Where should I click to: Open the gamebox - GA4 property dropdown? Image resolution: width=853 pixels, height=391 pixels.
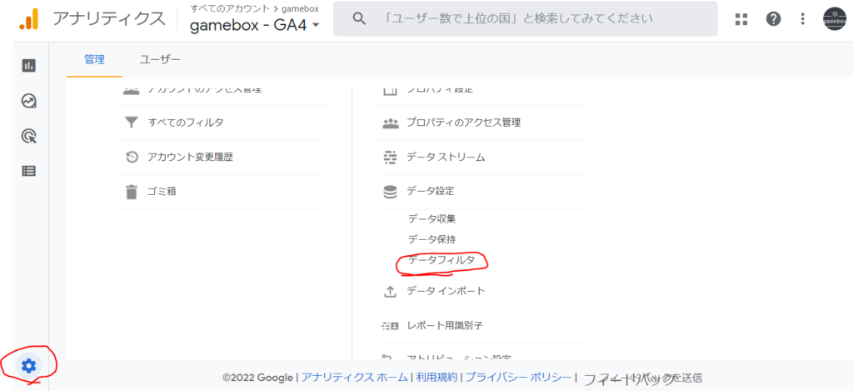tap(255, 25)
